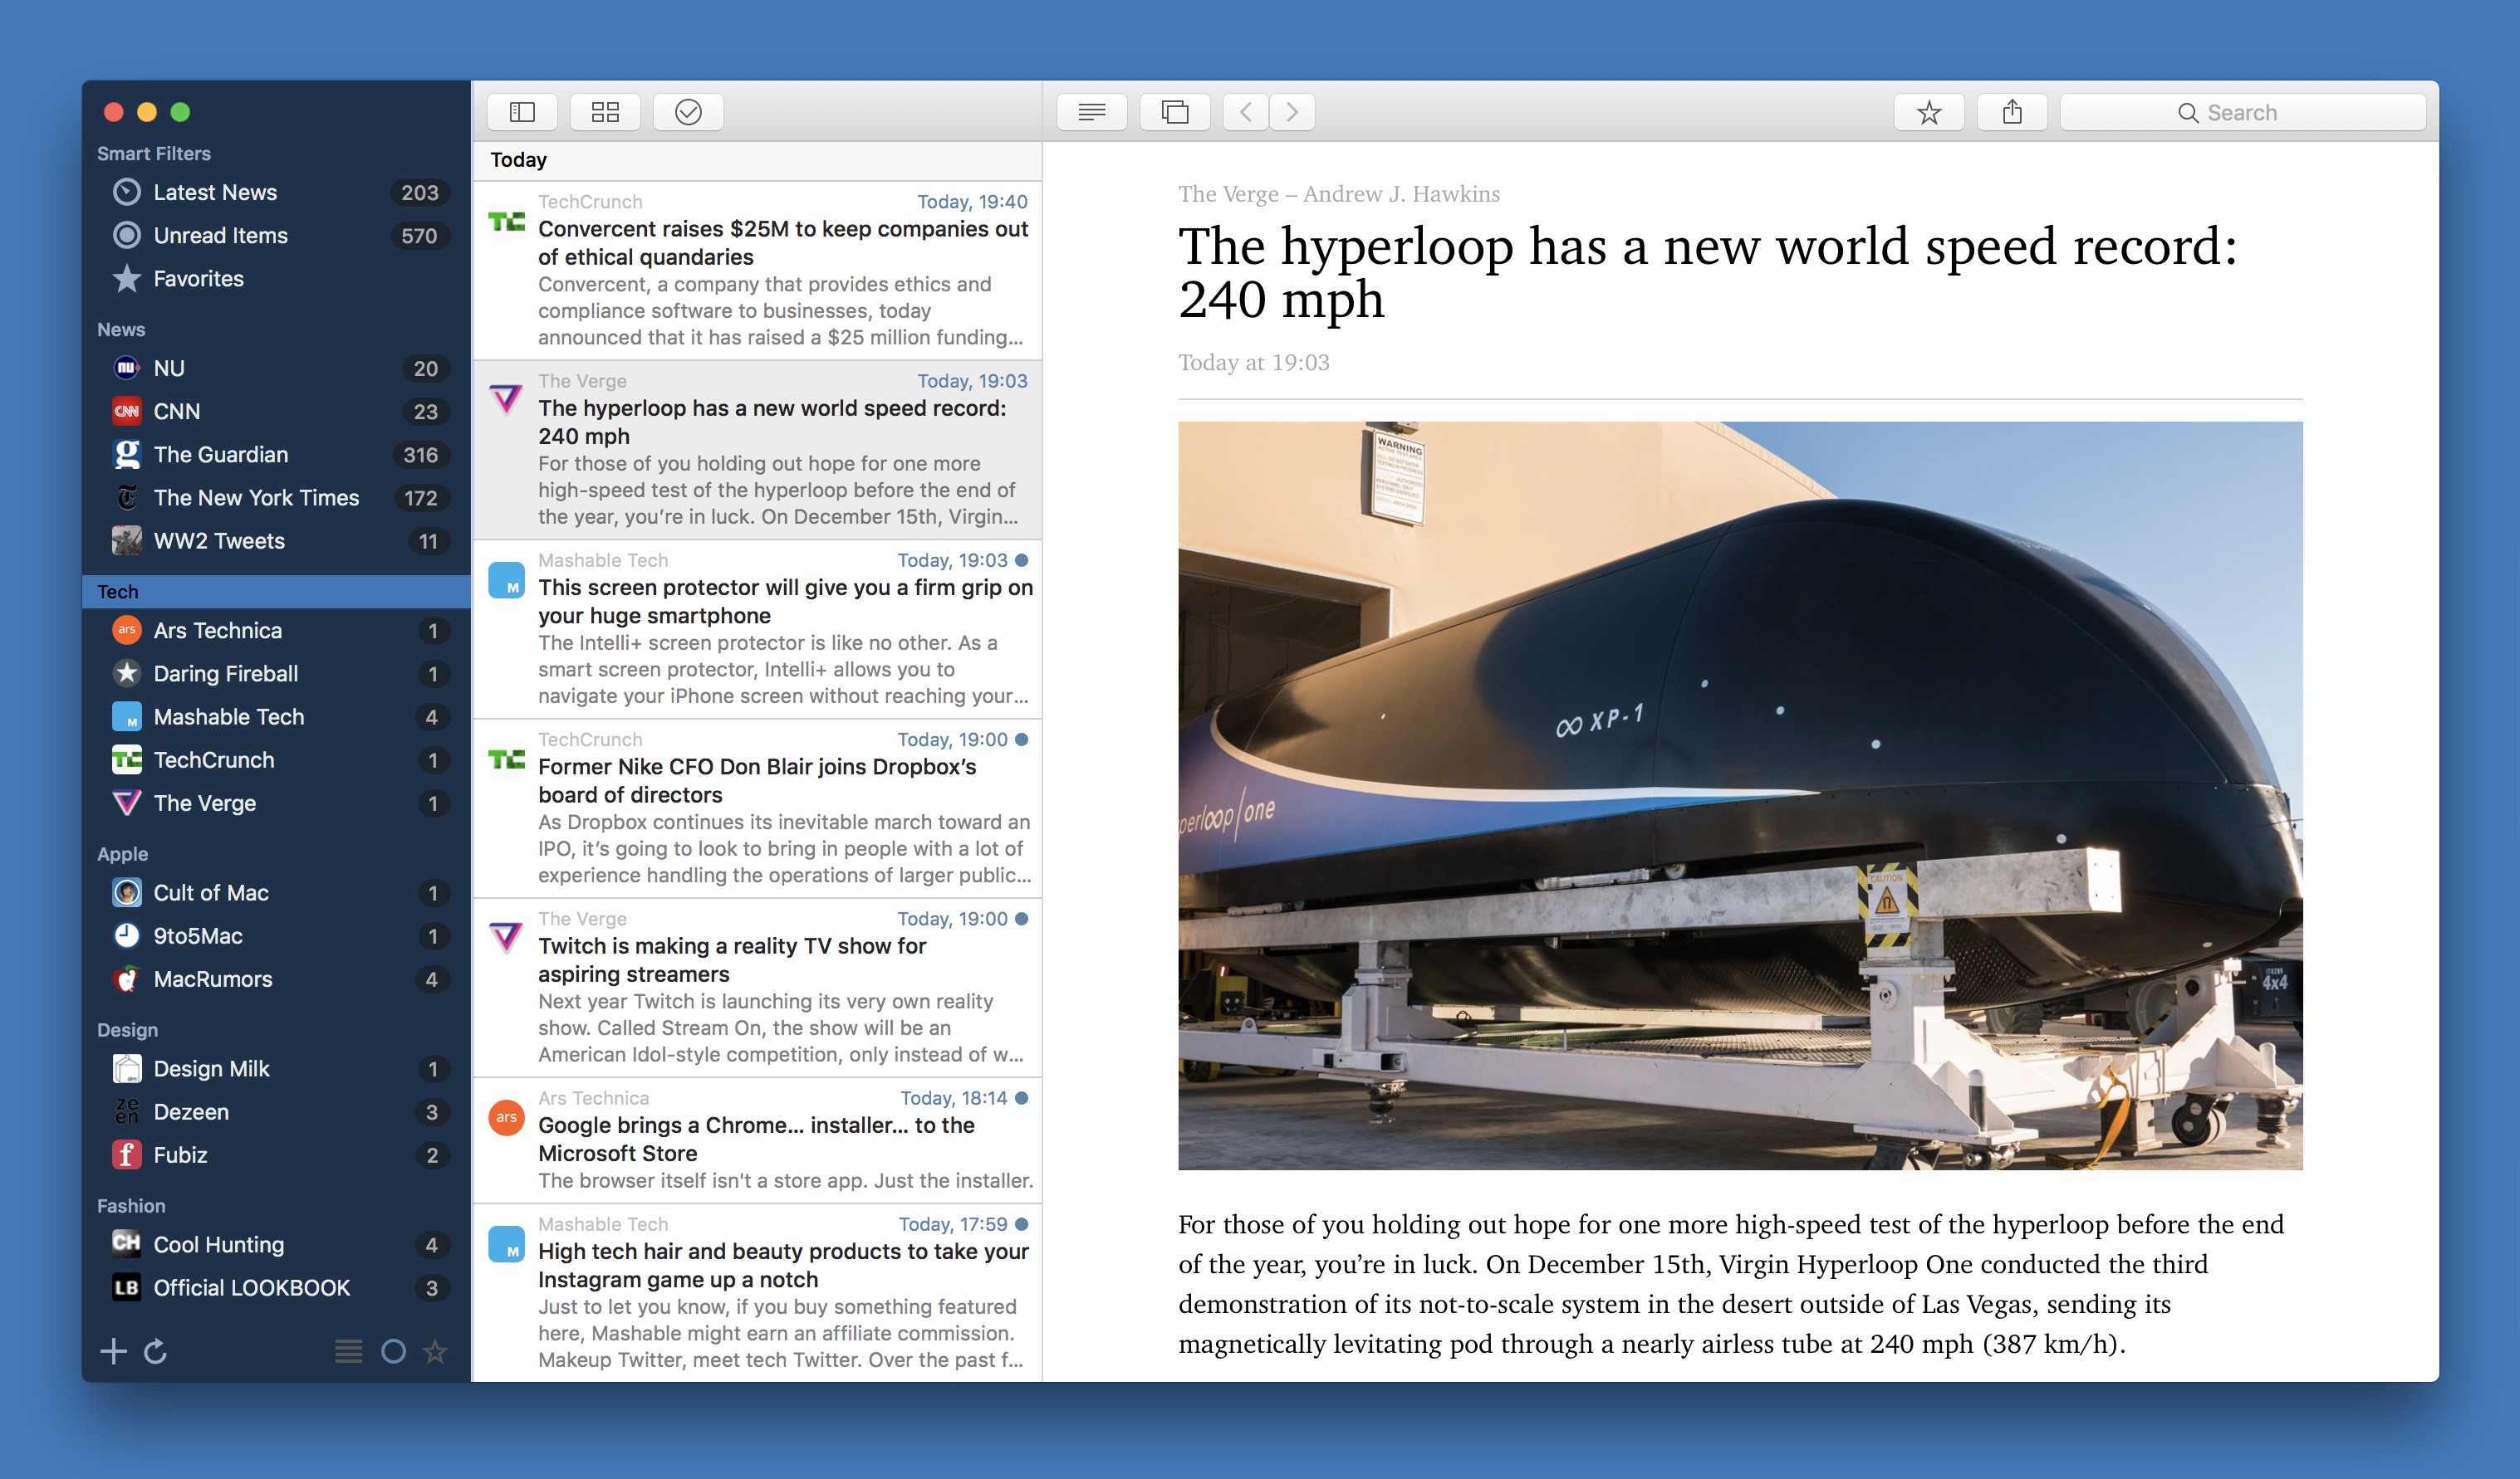Go to the previous article arrow
2520x1479 pixels.
tap(1246, 112)
